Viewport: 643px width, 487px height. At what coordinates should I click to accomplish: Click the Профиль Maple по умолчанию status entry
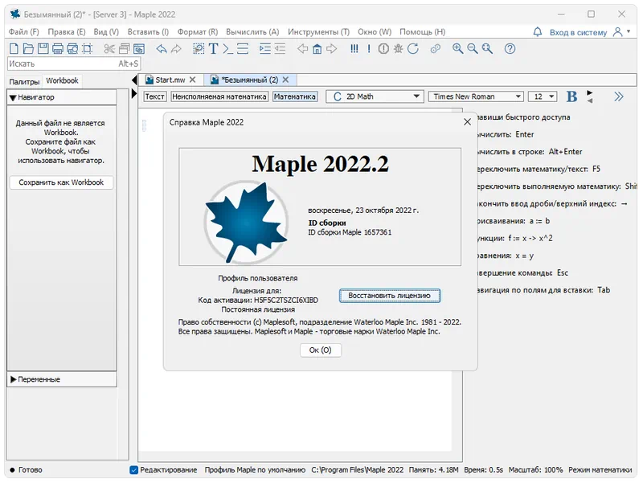coord(255,470)
